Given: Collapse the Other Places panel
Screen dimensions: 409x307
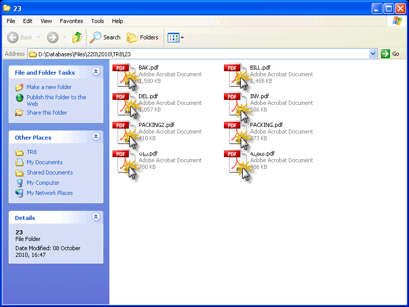Looking at the screenshot, I should click(96, 136).
